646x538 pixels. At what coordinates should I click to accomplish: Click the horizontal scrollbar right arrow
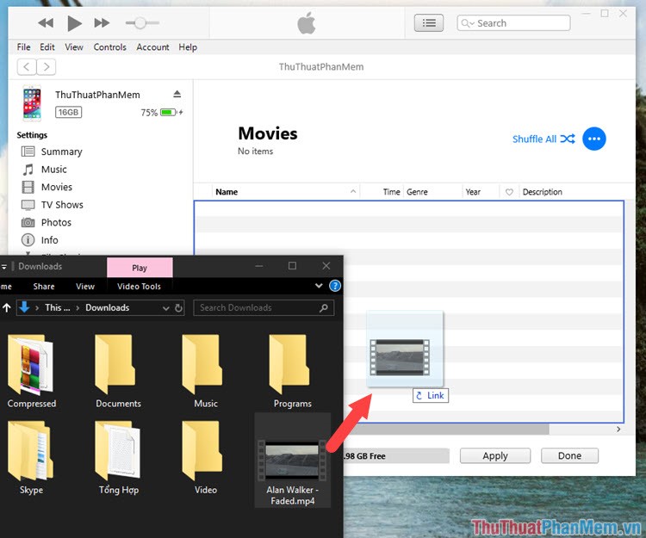tap(618, 430)
